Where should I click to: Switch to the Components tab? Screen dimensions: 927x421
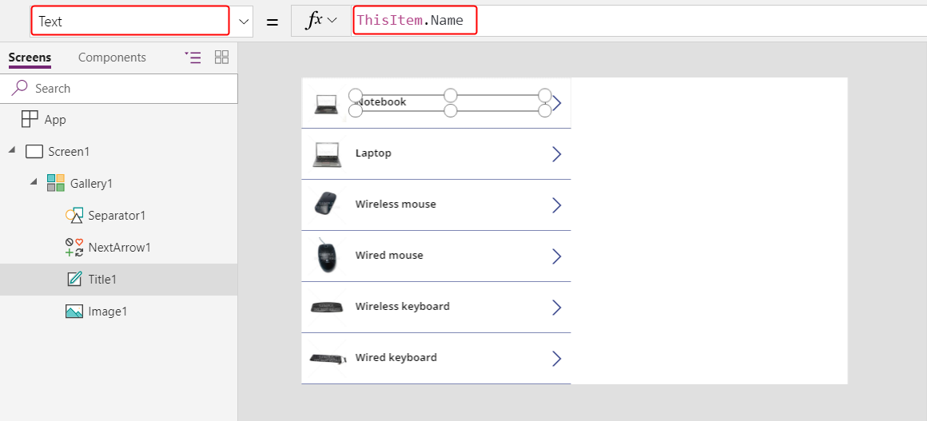113,58
